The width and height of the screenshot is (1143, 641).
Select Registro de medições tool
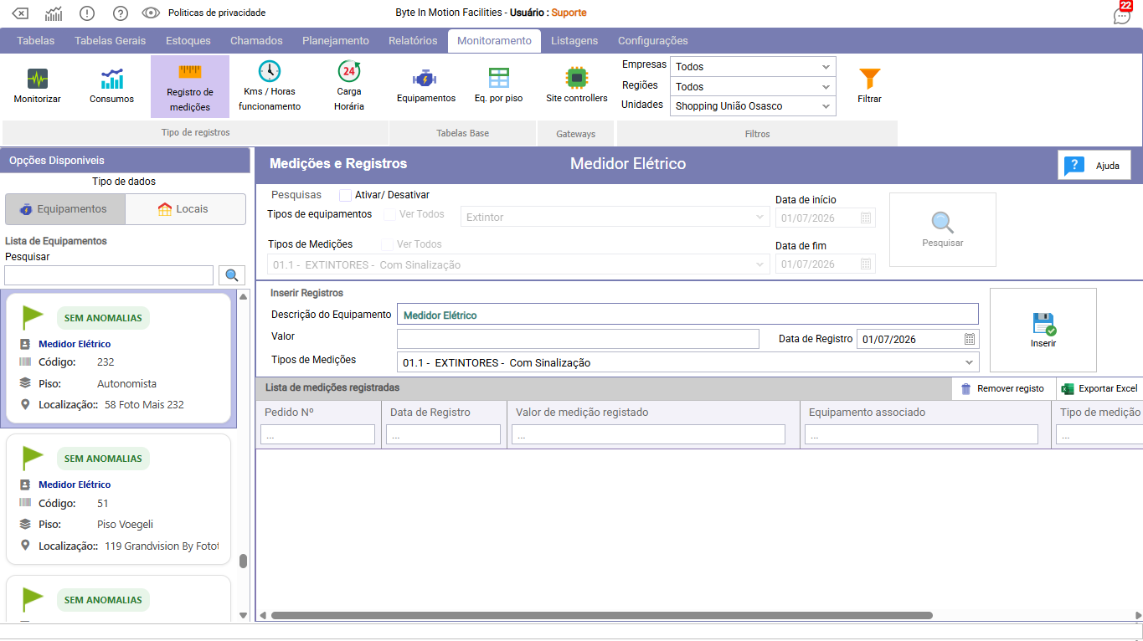click(x=190, y=86)
